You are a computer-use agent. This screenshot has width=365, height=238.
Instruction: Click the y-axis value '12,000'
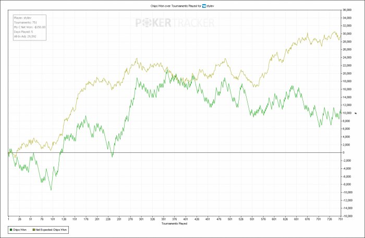(x=347, y=105)
